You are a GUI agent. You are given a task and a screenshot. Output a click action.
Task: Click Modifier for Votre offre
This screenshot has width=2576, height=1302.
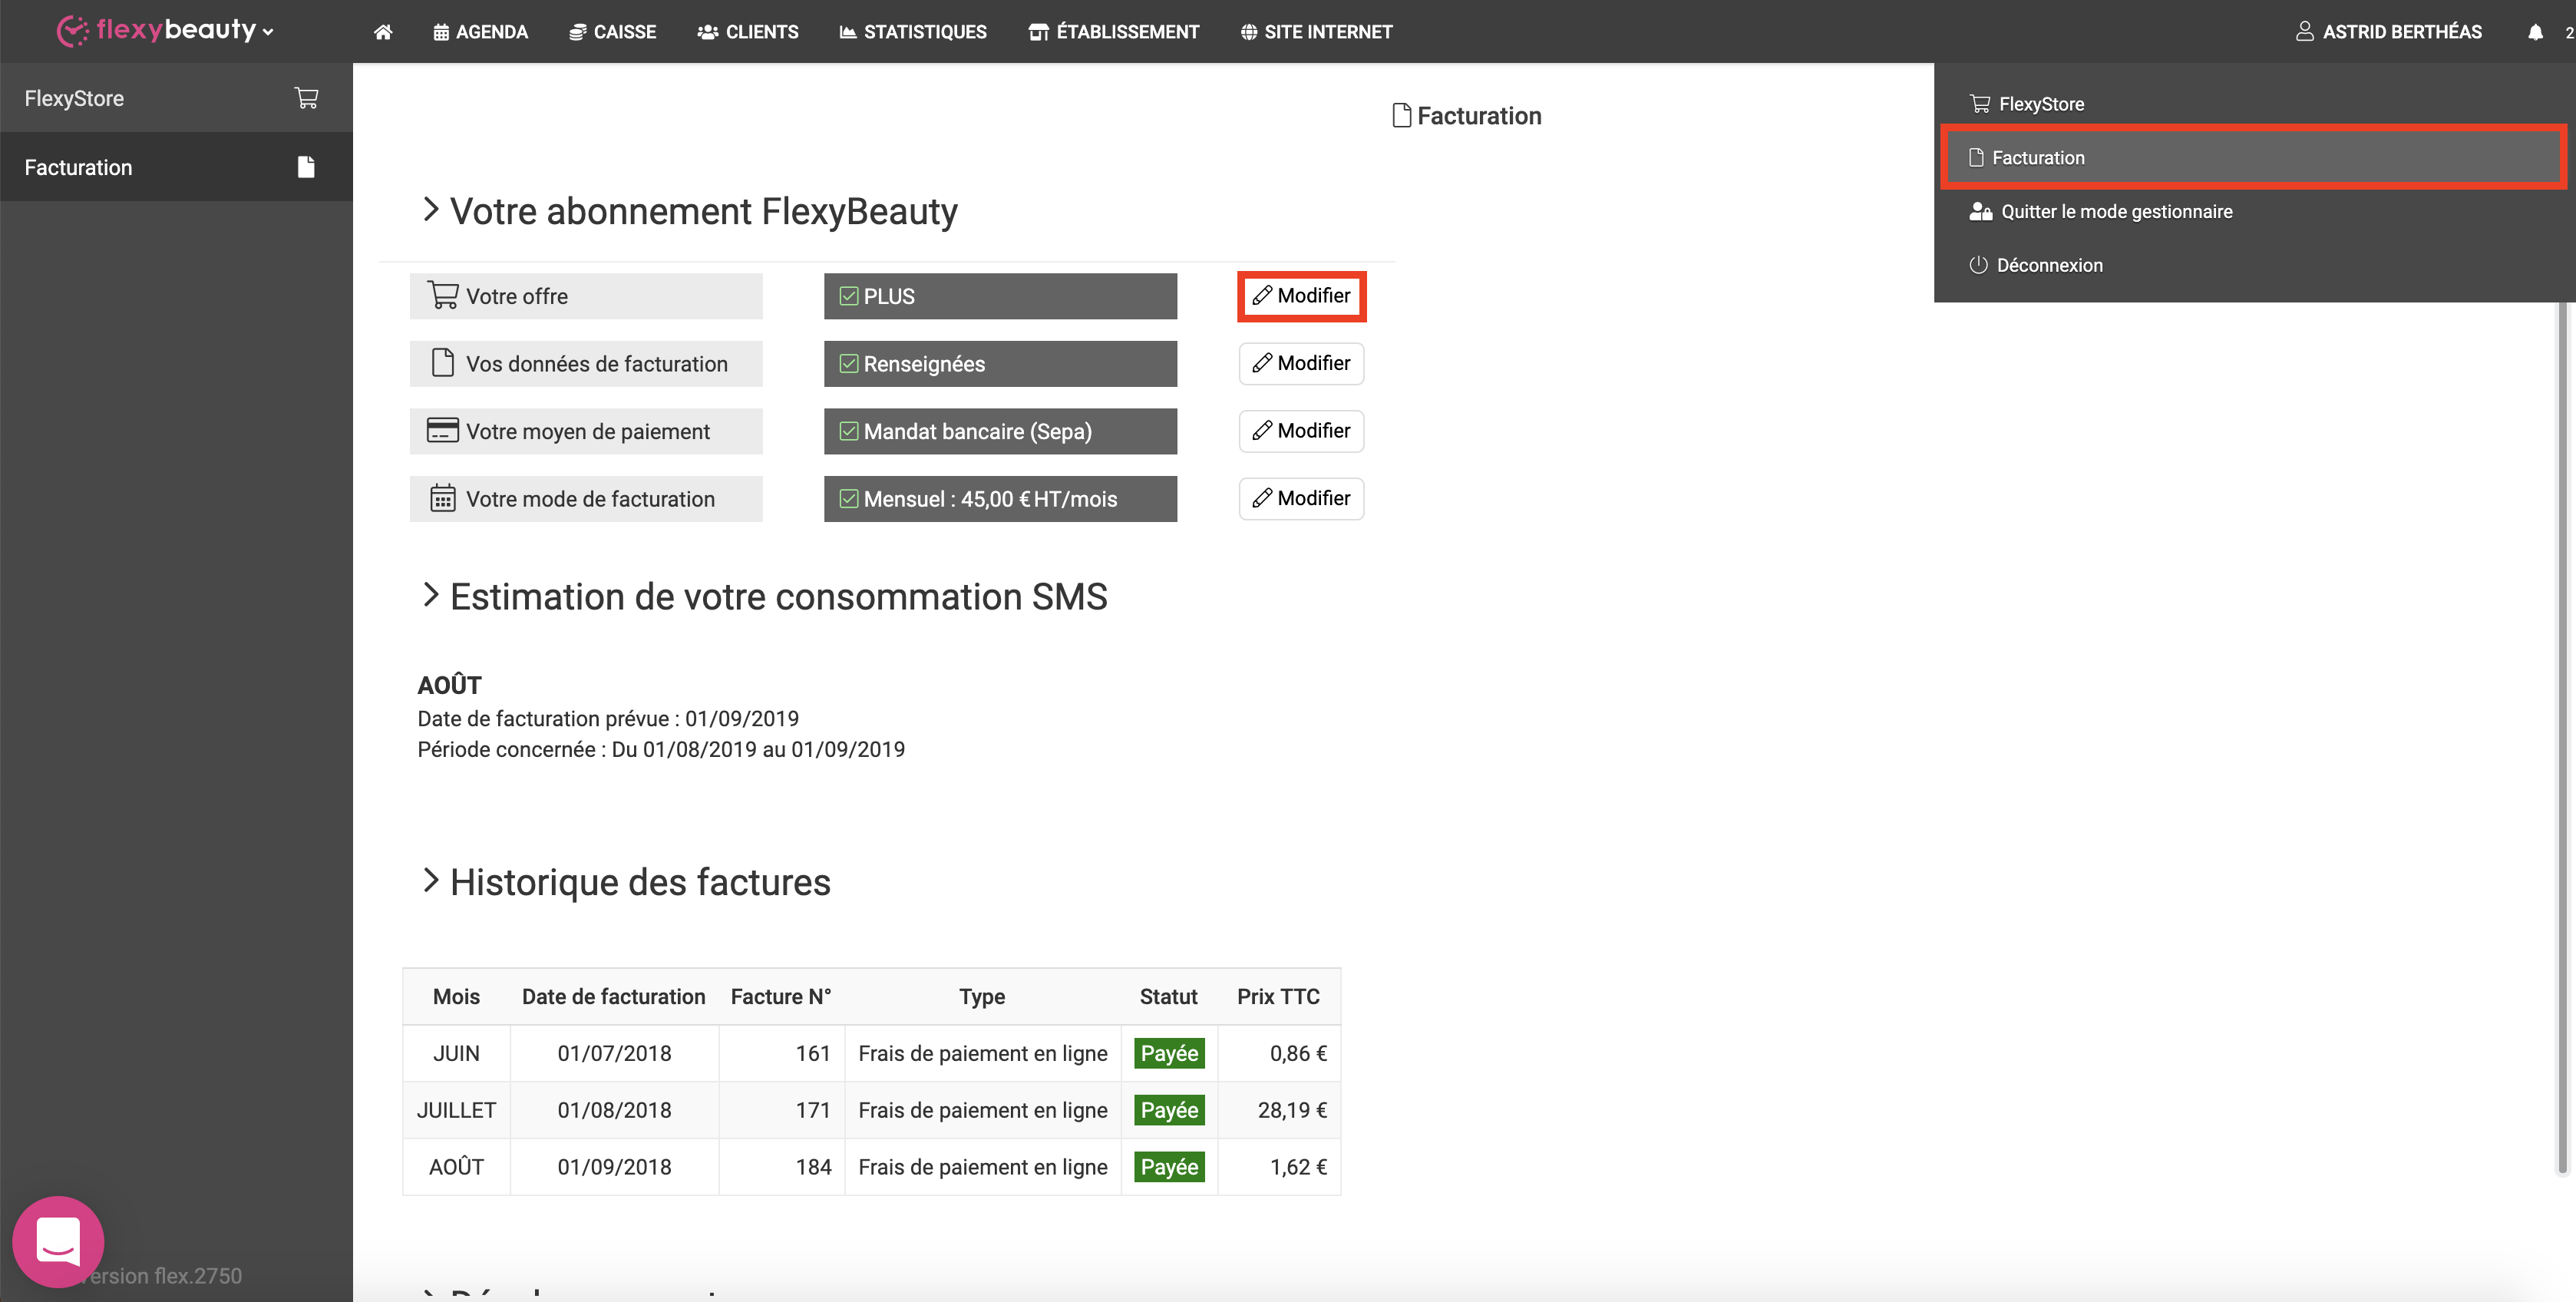1301,296
